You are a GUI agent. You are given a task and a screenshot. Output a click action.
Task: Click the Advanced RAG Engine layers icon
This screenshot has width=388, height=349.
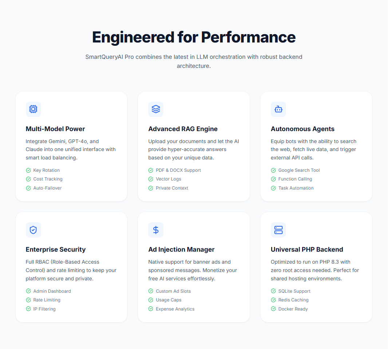pos(156,109)
